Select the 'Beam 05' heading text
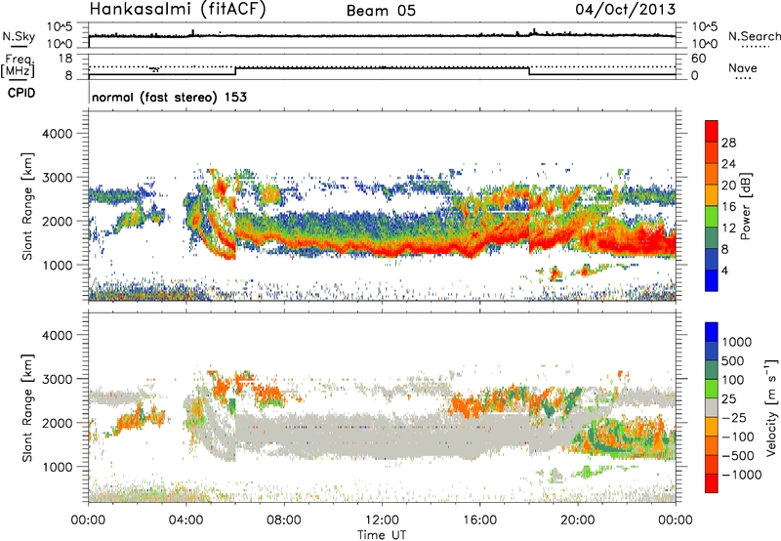 [381, 11]
